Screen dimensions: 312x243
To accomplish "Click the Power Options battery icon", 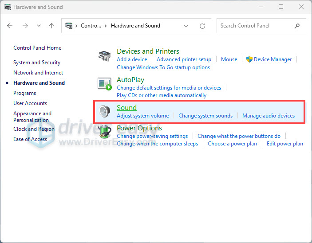I will pos(105,131).
